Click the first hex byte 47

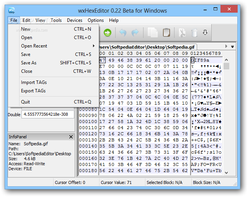coord(102,60)
